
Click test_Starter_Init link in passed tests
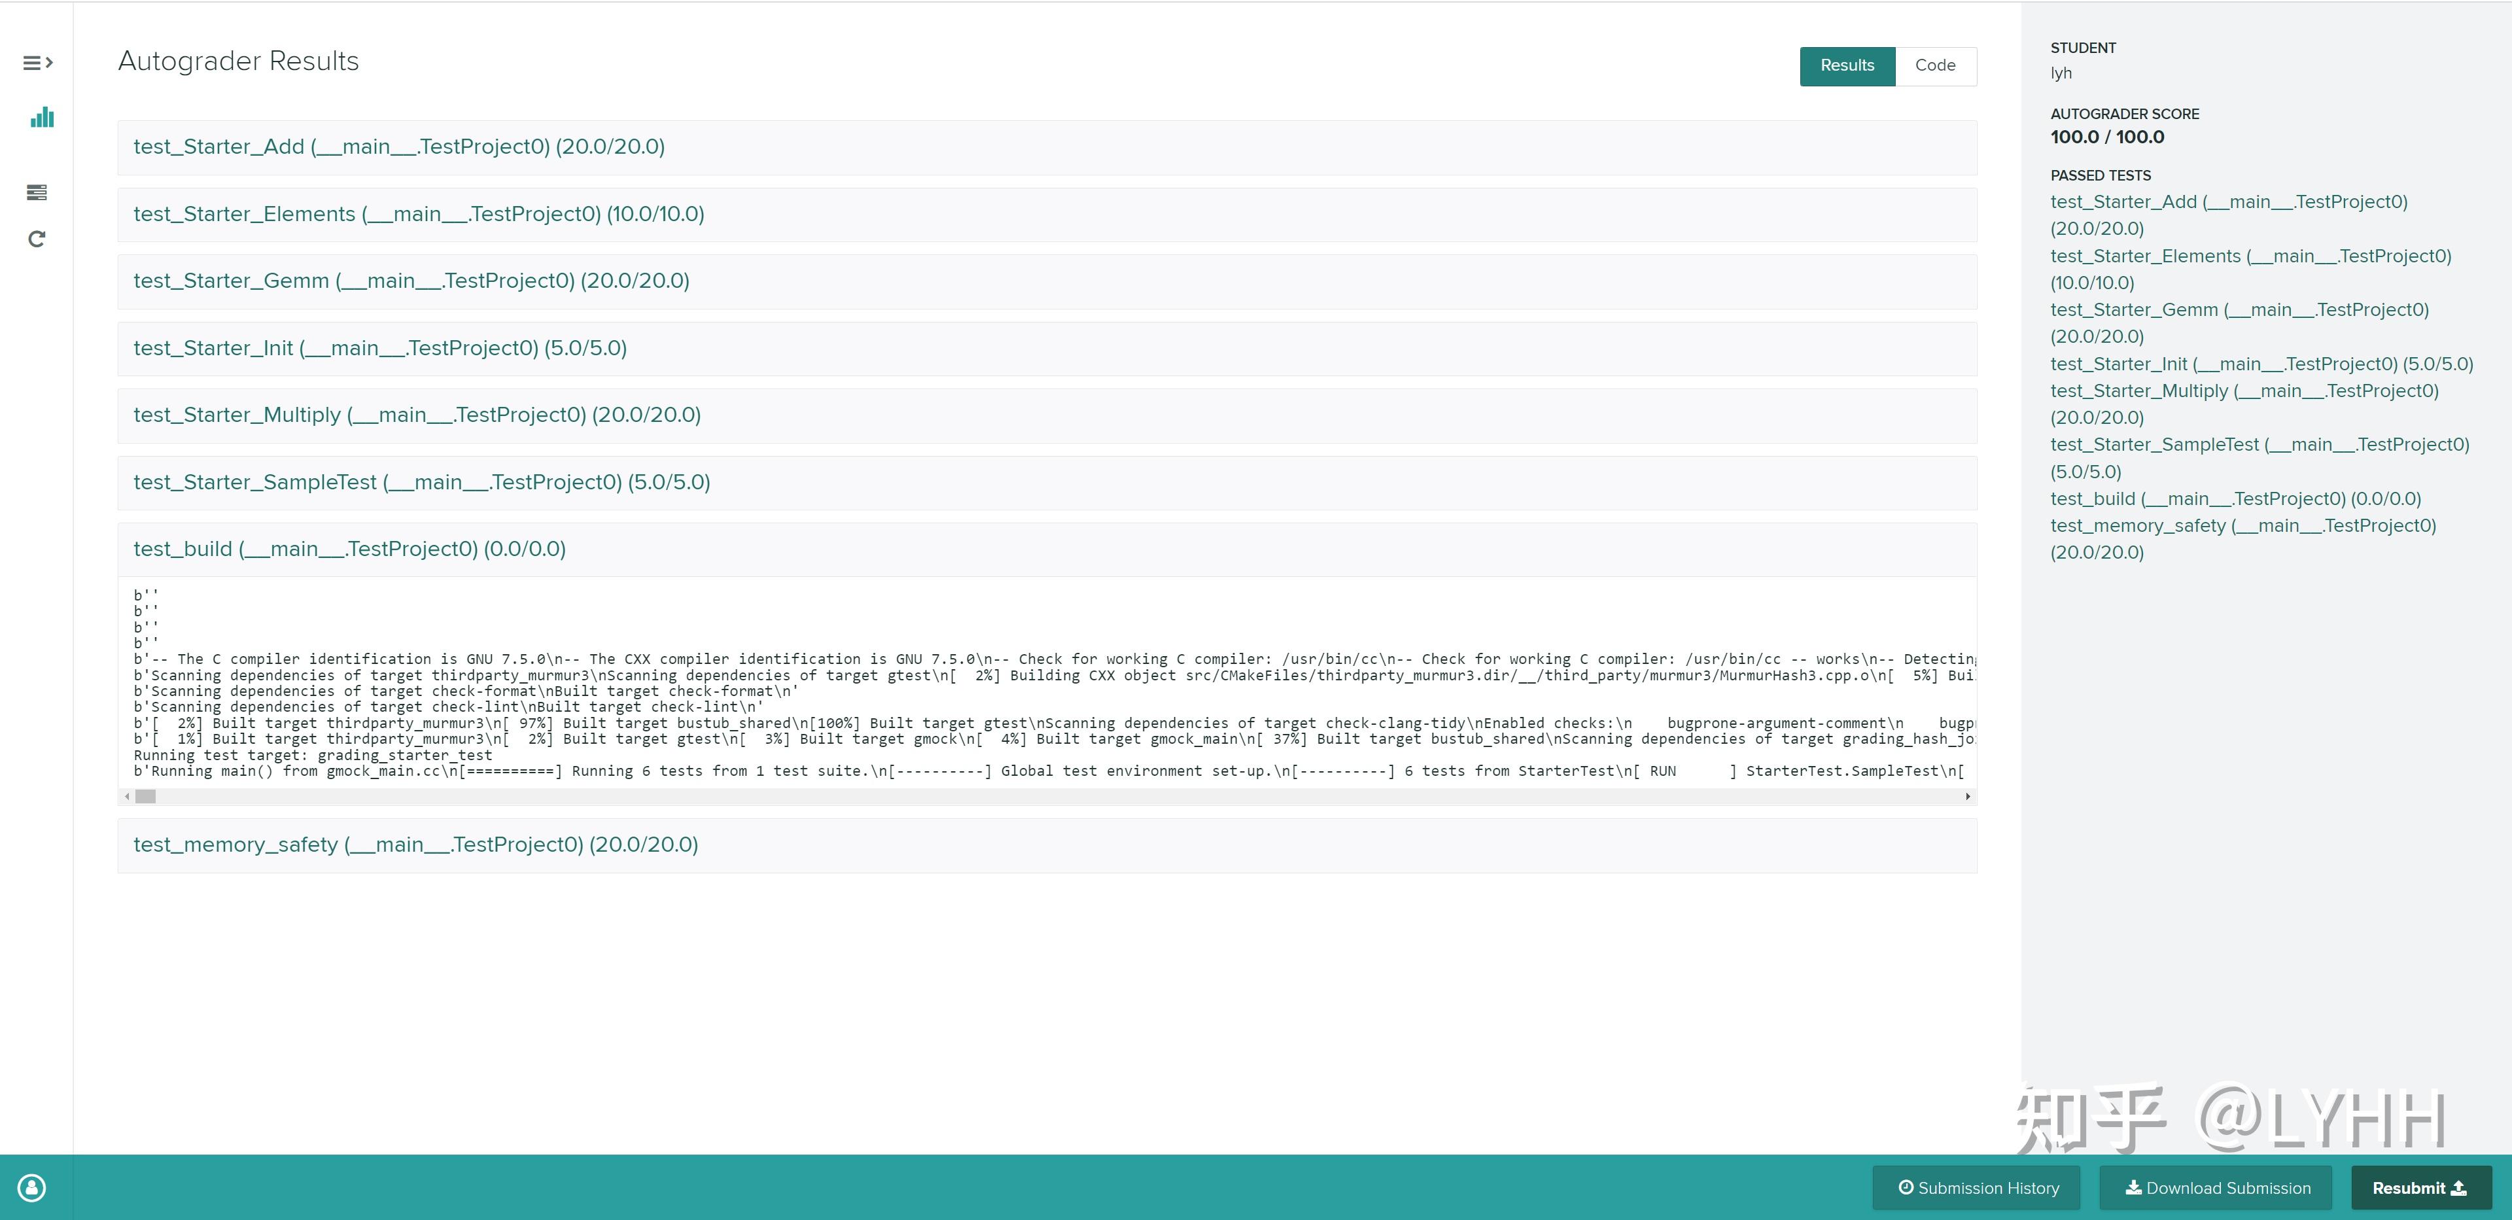(x=2260, y=365)
